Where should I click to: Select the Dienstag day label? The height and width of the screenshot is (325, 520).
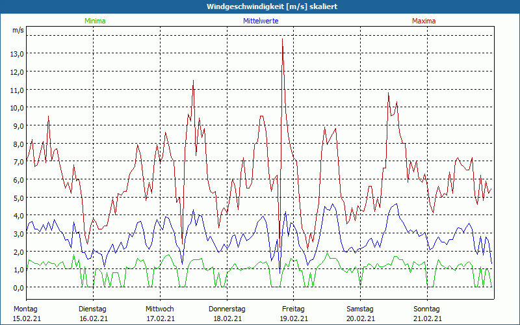[92, 309]
